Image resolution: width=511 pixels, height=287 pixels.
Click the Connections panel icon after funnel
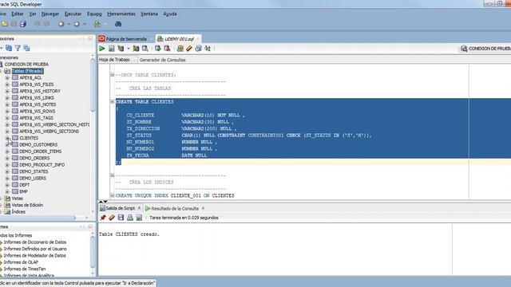pos(26,48)
